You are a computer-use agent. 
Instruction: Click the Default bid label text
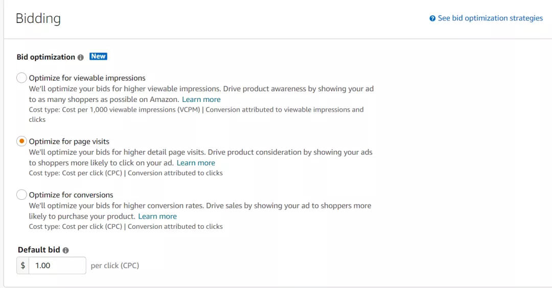(39, 250)
